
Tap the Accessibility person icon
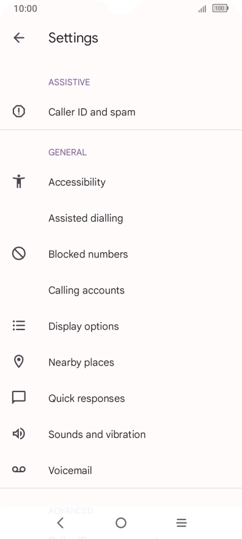pyautogui.click(x=19, y=181)
